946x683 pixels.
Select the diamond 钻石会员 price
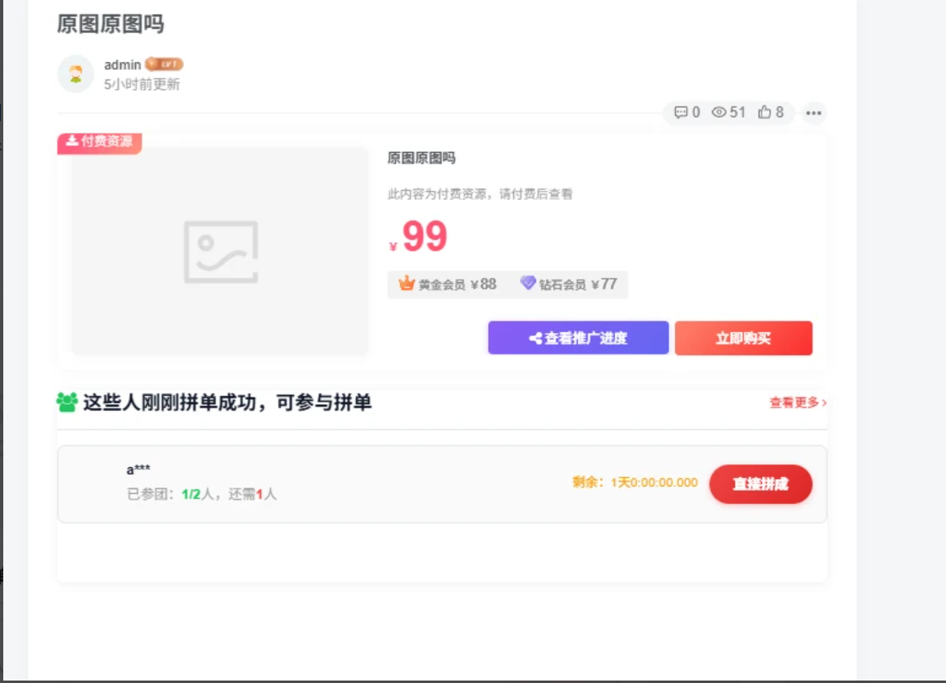point(569,284)
